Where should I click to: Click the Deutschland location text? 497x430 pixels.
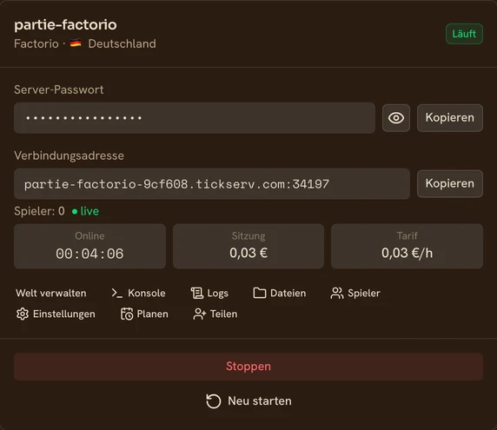point(122,43)
